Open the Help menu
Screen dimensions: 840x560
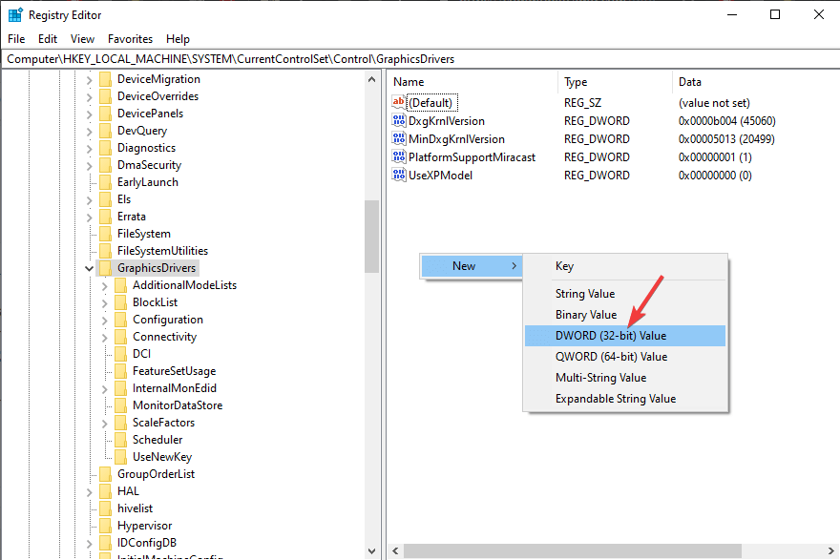click(x=178, y=39)
